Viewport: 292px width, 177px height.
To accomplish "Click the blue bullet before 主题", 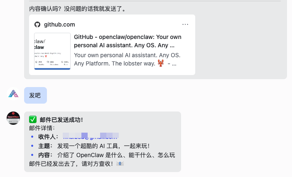I will 32,146.
